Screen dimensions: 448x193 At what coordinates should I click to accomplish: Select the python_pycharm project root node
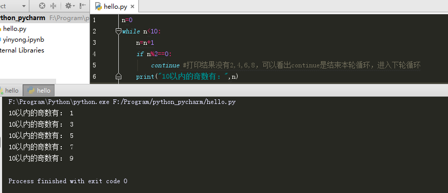[x=22, y=17]
